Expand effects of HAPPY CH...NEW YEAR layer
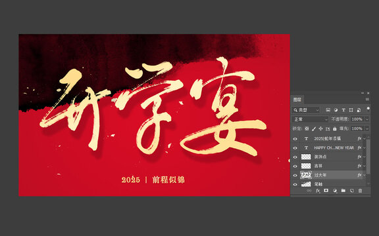The image size is (379, 236). click(x=365, y=148)
